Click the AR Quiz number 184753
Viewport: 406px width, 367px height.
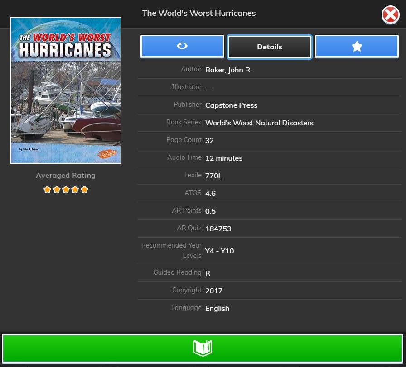pyautogui.click(x=218, y=229)
